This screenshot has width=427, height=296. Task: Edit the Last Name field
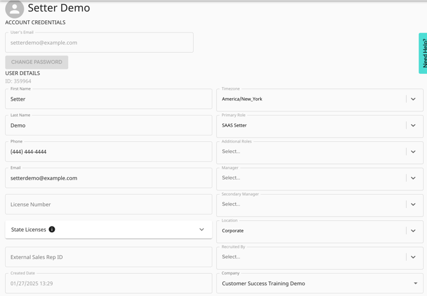point(108,125)
